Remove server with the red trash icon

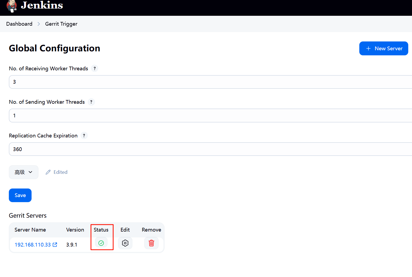point(151,243)
